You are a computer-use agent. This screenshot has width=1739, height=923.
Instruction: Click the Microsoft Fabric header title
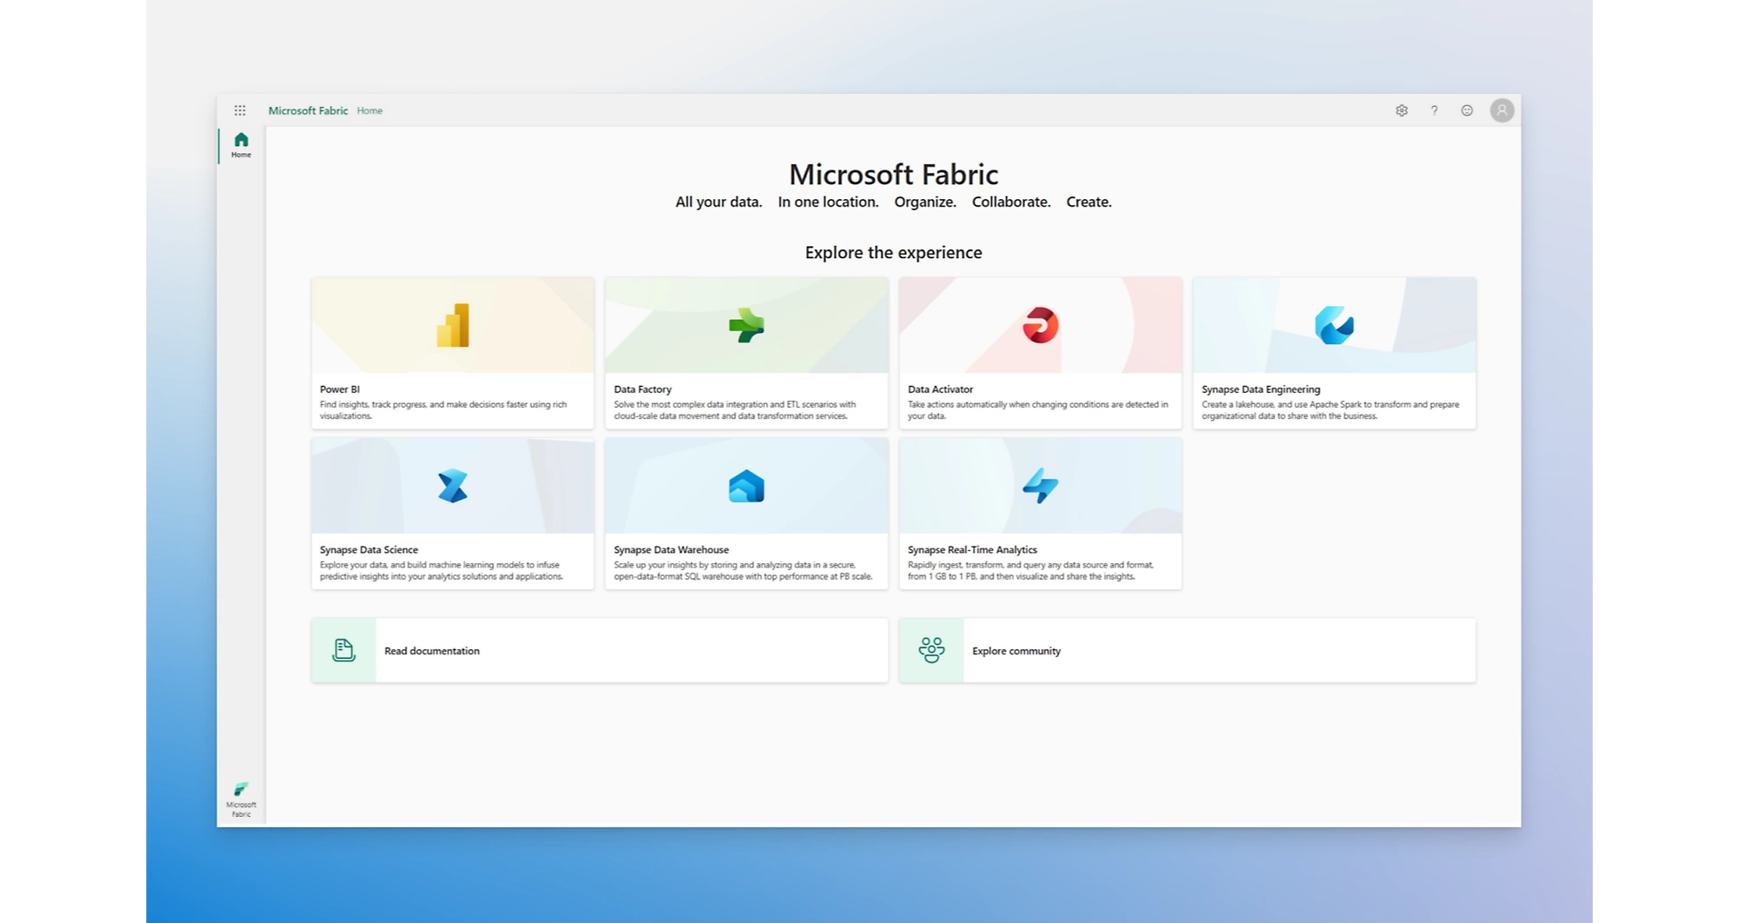pos(308,110)
